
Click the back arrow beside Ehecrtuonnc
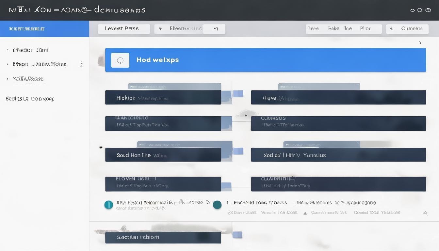[x=160, y=29]
